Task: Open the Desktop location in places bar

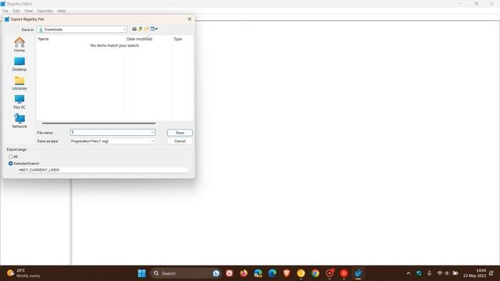Action: (x=19, y=64)
